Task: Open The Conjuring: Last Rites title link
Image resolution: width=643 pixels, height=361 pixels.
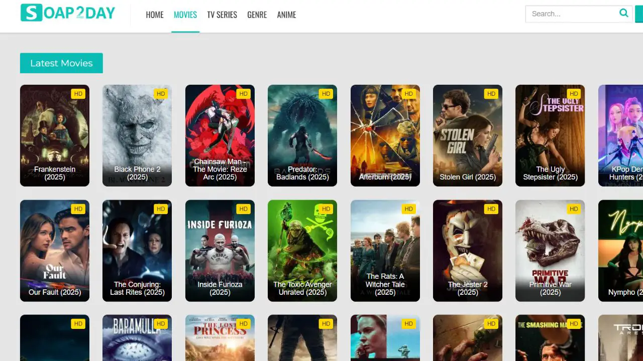Action: point(137,288)
